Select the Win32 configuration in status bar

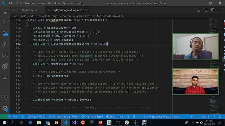(205, 117)
